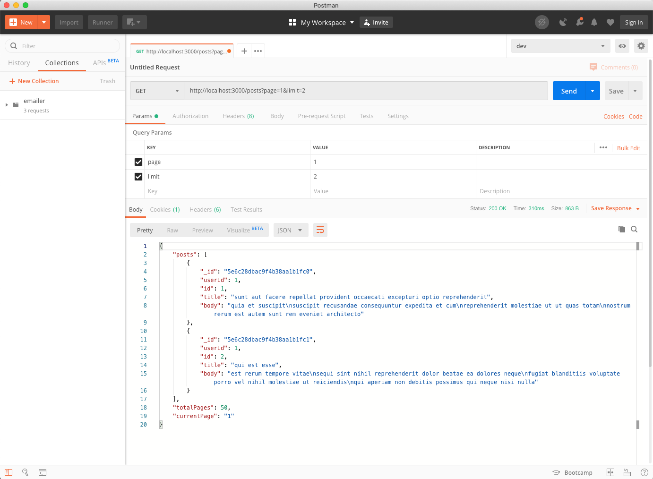This screenshot has height=479, width=653.
Task: Save the request
Action: pyautogui.click(x=616, y=91)
